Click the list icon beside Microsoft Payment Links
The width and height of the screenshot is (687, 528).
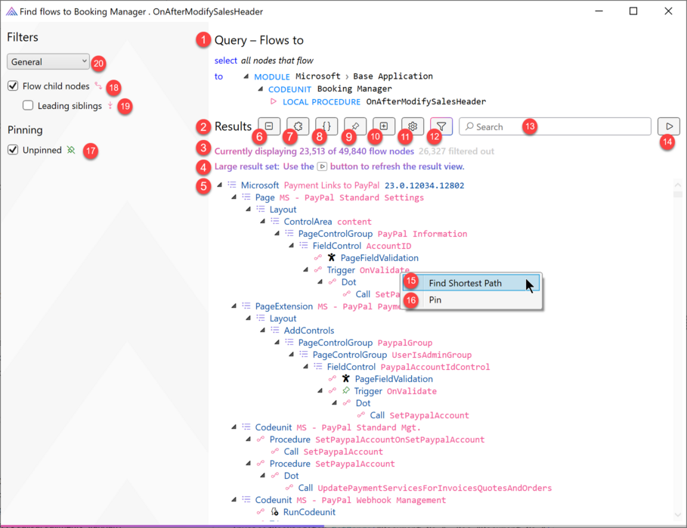tap(232, 185)
